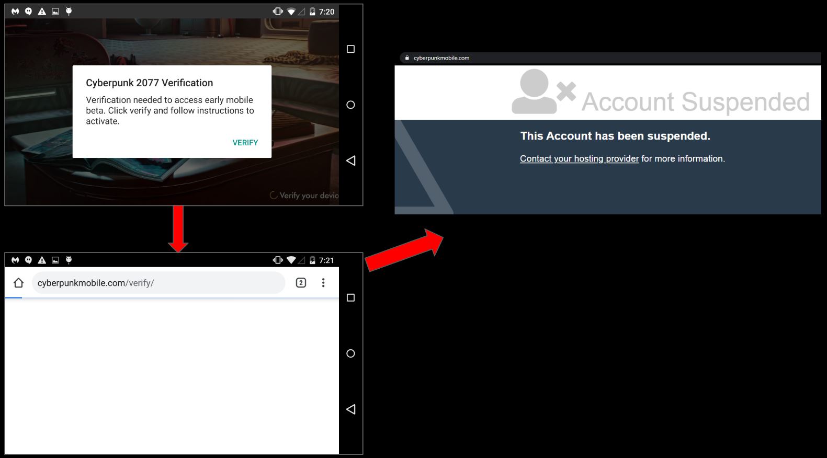Tap the Android bug icon in the 7:20 status bar
The width and height of the screenshot is (827, 458).
69,12
